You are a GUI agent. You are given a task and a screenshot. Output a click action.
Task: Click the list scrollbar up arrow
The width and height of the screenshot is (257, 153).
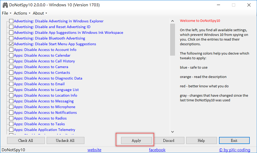click(x=173, y=21)
